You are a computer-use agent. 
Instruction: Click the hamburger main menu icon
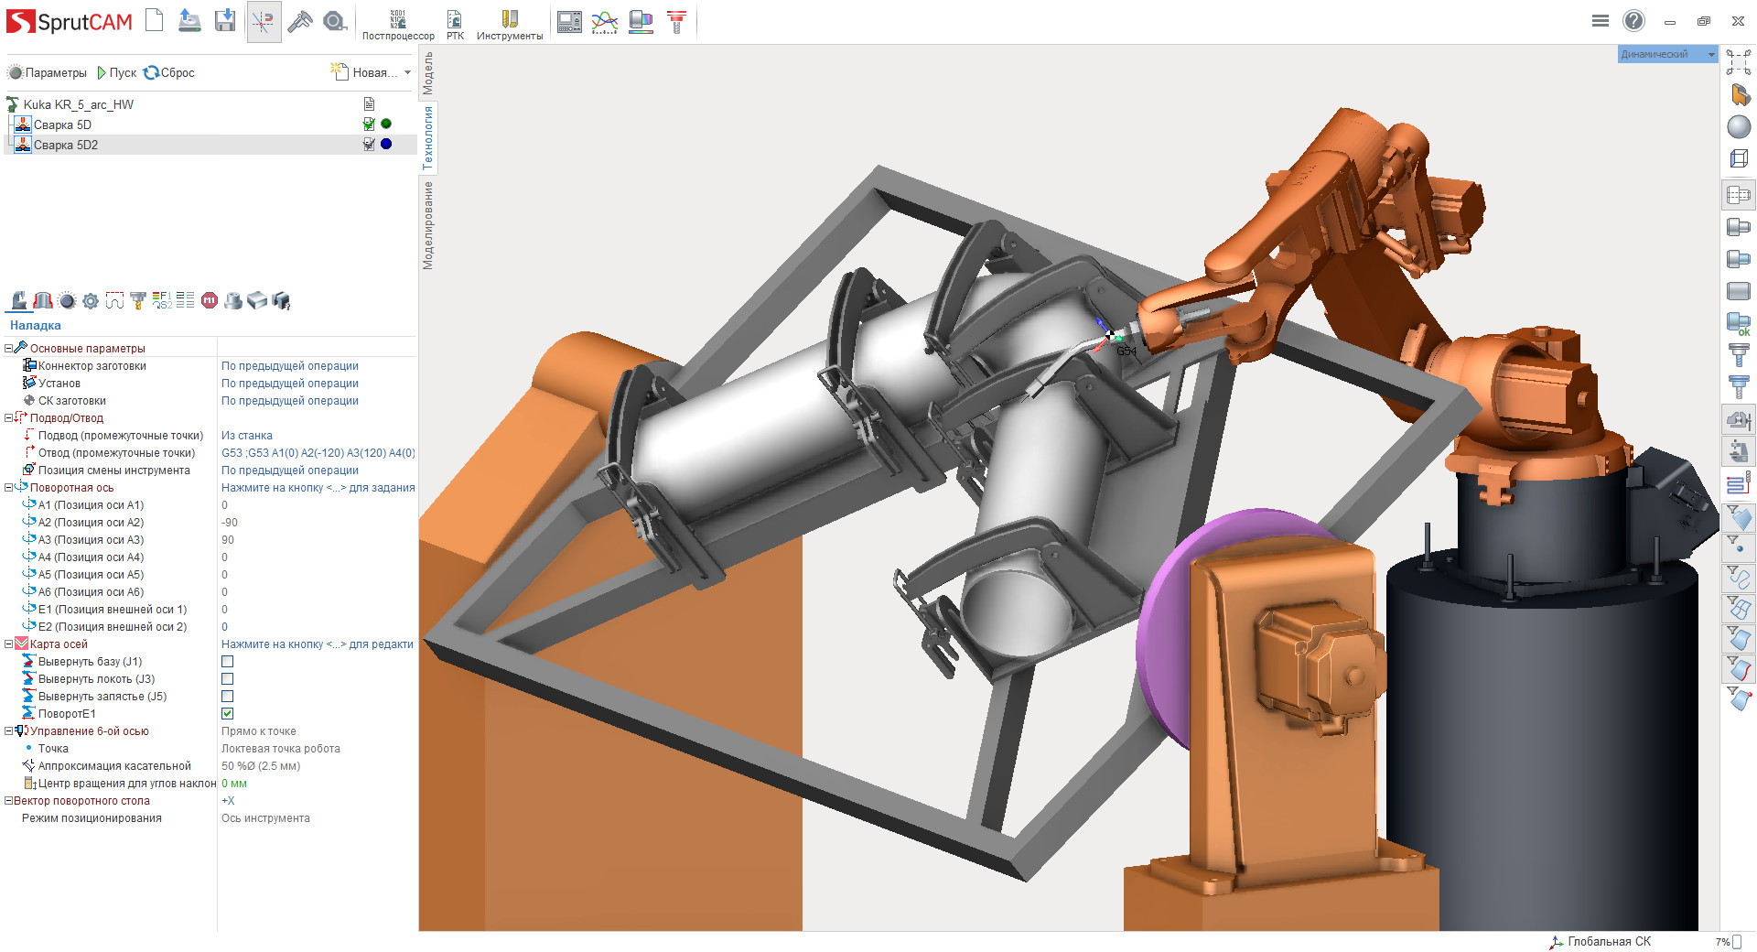[x=1600, y=20]
